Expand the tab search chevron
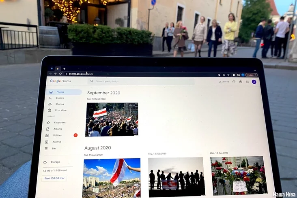The height and width of the screenshot is (198, 297). [255, 70]
